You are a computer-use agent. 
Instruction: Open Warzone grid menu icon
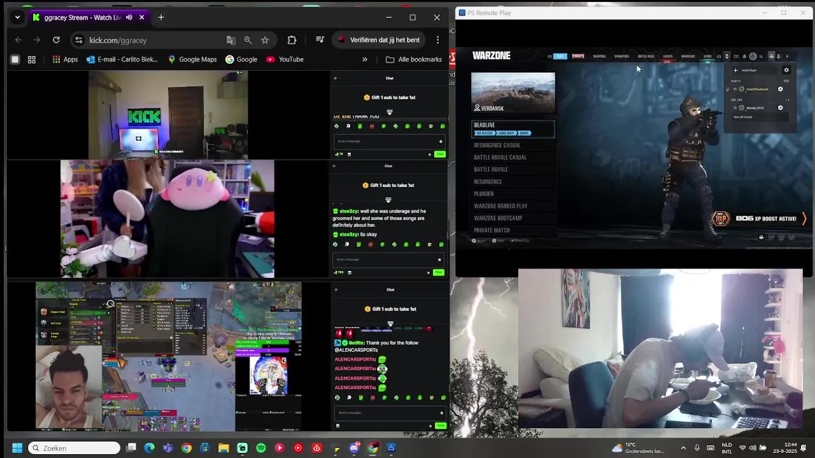click(x=736, y=56)
